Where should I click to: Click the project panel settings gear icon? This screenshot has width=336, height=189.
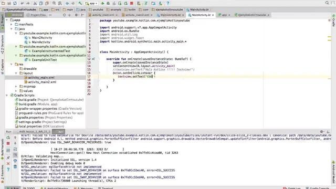coord(76,15)
